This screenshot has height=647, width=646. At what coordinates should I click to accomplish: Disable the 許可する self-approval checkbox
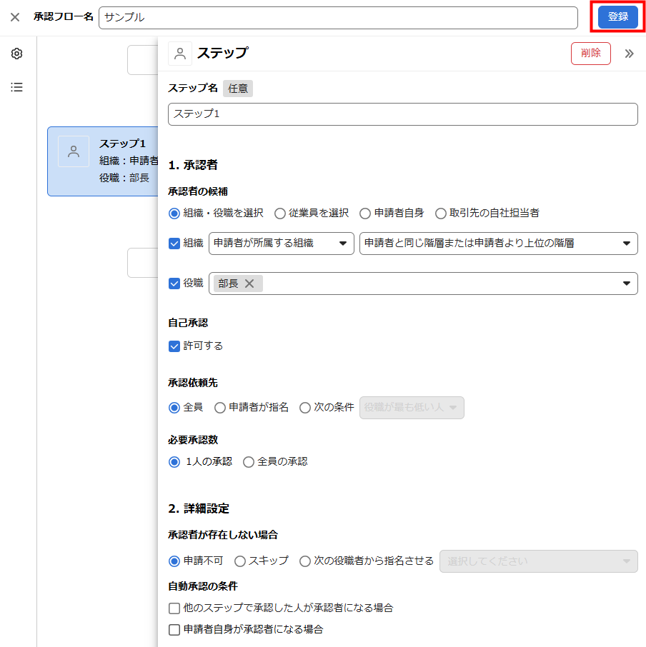tap(174, 346)
